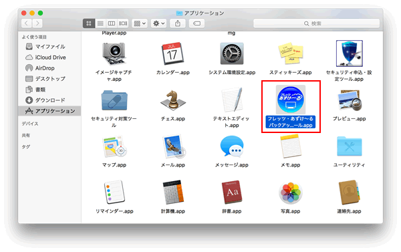401x252 pixels.
Task: Click the share button in toolbar
Action: [x=178, y=23]
